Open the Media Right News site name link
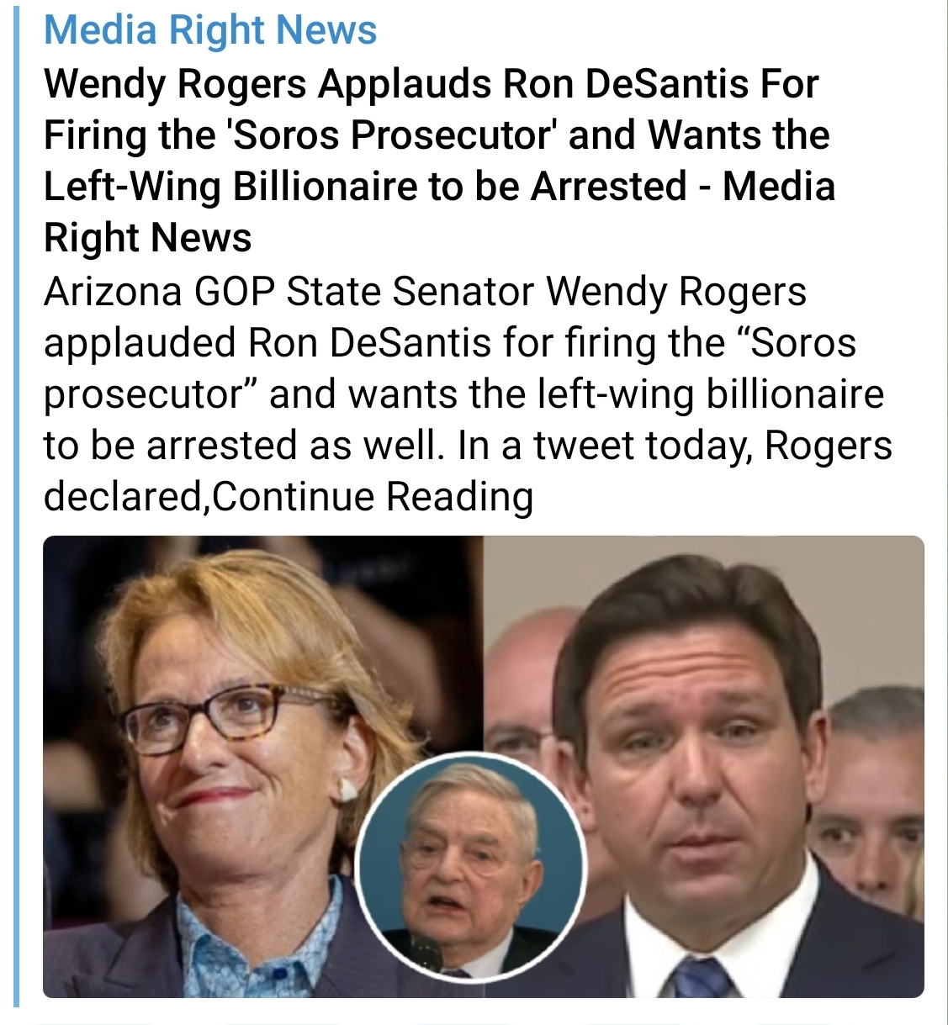948x1025 pixels. (x=209, y=29)
